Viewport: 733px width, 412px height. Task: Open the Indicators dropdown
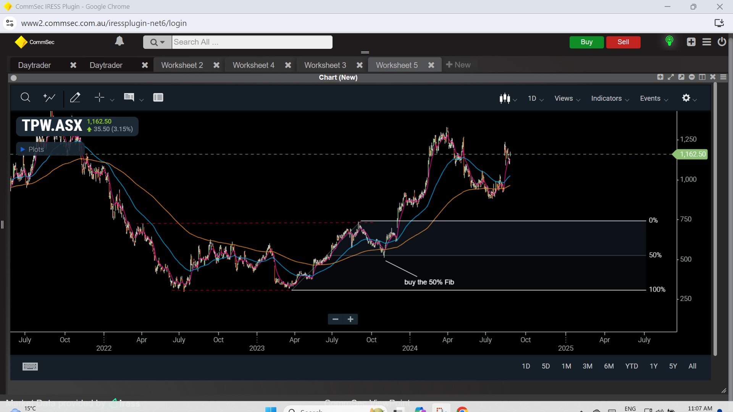(610, 98)
